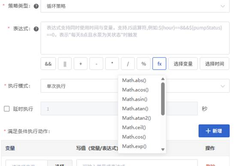Image resolution: width=247 pixels, height=166 pixels.
Task: Insert the division slash operator
Action: click(128, 64)
